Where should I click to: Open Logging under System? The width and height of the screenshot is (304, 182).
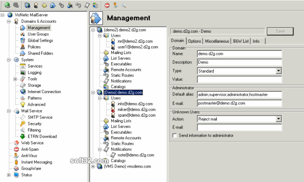(x=34, y=73)
